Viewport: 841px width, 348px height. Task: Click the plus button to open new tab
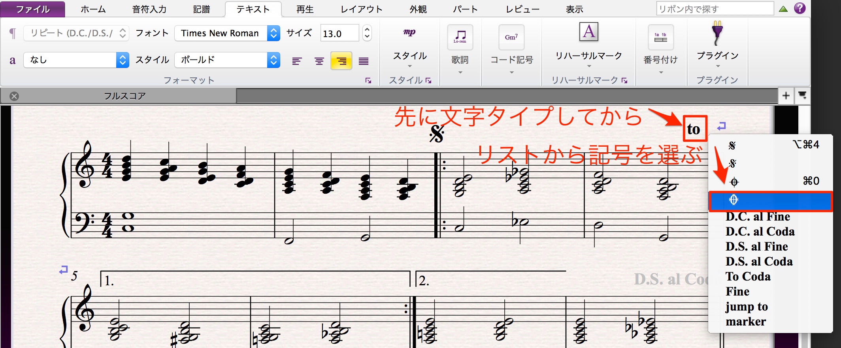click(x=786, y=95)
